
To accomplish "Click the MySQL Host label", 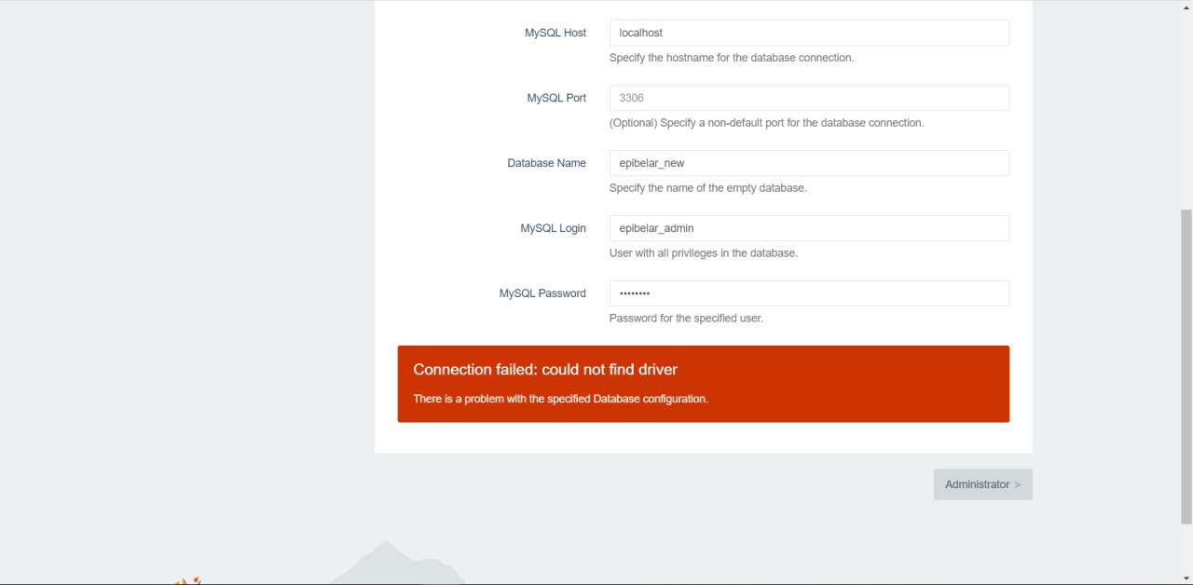I will tap(555, 33).
